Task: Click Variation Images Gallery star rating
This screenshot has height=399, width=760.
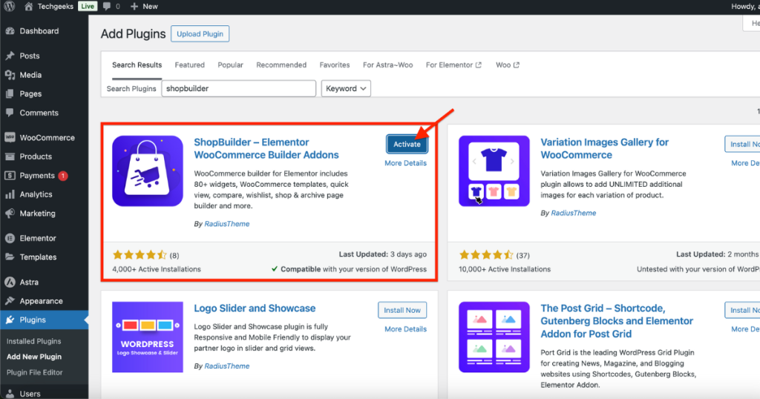Action: pos(486,254)
